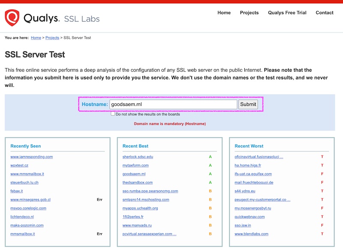Screen dimensions: 343x252
Task: Open oficinavirtual.fusionasoluci link in Recent Worst
Action: point(259,157)
